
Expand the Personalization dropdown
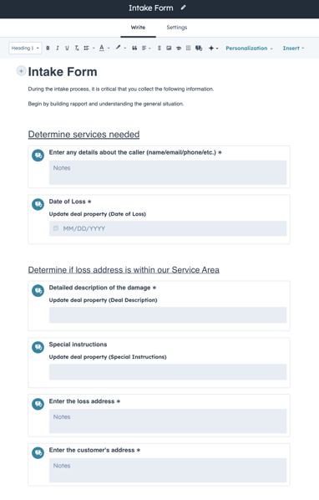tap(249, 48)
